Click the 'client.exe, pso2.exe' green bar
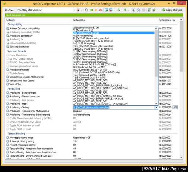 click(x=94, y=15)
